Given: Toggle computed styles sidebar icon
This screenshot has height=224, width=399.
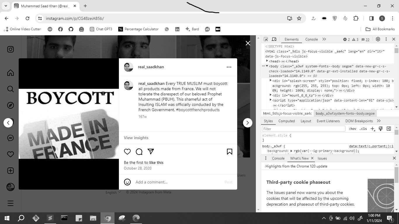Looking at the screenshot, I should click(x=389, y=129).
